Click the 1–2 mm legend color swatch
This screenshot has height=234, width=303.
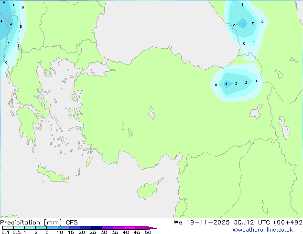[x=30, y=228]
